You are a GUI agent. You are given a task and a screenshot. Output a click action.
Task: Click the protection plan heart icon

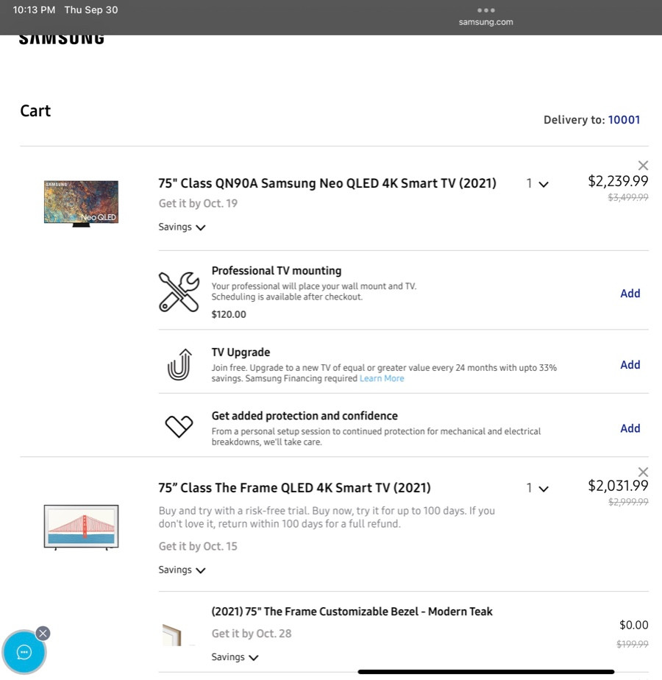coord(179,426)
